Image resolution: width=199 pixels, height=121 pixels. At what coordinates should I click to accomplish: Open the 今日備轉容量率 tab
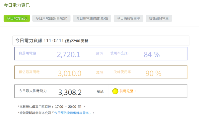pyautogui.click(x=129, y=19)
